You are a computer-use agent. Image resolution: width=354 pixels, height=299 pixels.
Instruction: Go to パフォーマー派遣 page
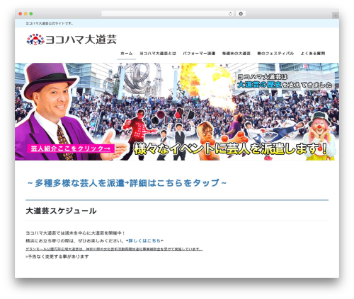199,54
